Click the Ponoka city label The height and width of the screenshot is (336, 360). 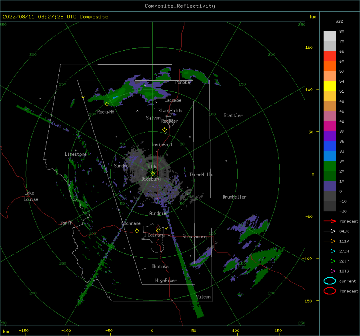[x=182, y=82]
